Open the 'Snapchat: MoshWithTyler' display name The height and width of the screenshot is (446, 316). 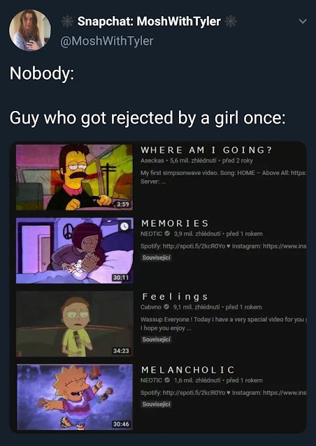tap(149, 22)
